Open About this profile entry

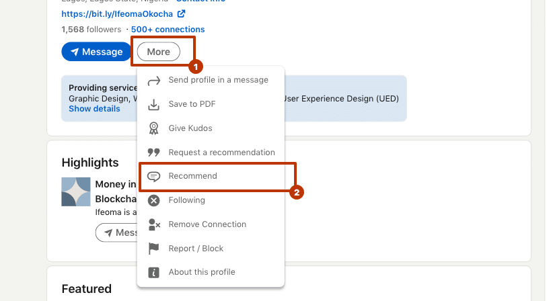[x=211, y=272]
